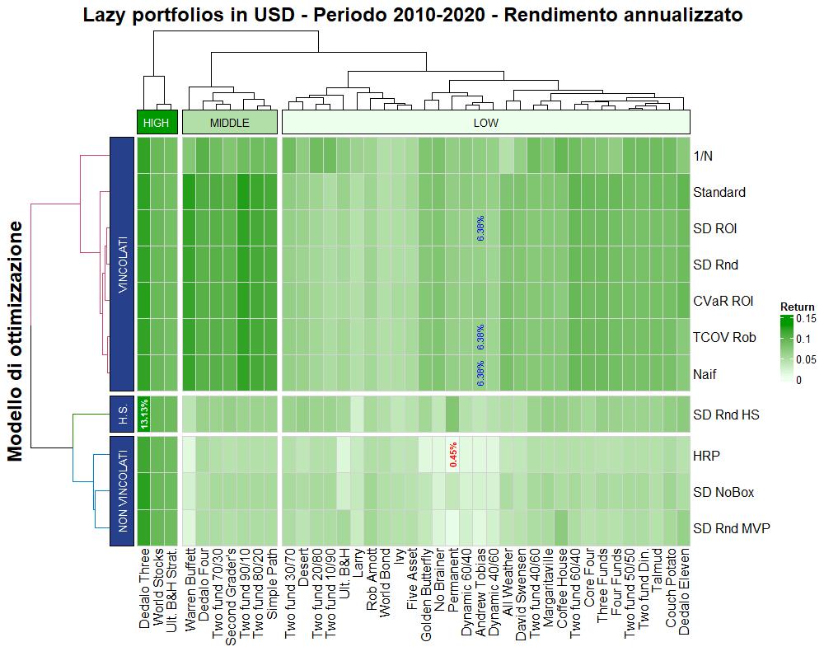Click the Return legend color gradient bar
This screenshot has width=824, height=656.
[787, 348]
